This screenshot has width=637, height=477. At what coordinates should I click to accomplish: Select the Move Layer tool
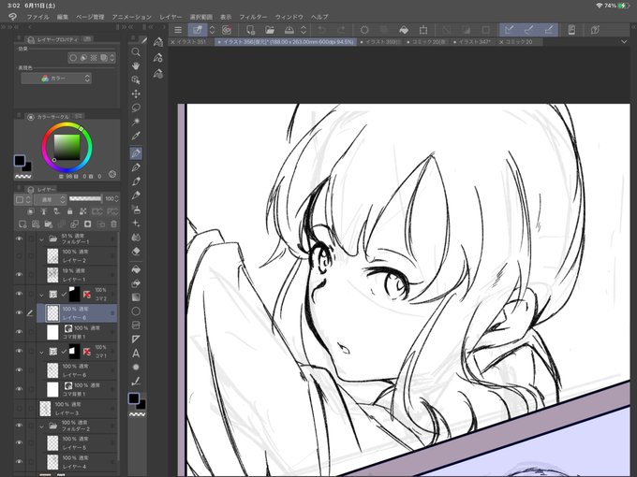pyautogui.click(x=136, y=94)
